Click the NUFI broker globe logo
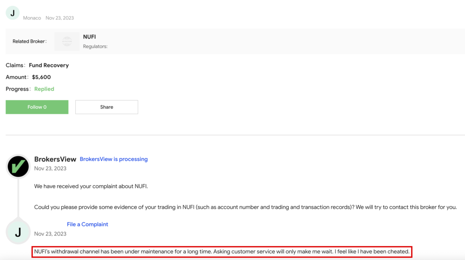Image resolution: width=465 pixels, height=260 pixels. click(67, 41)
